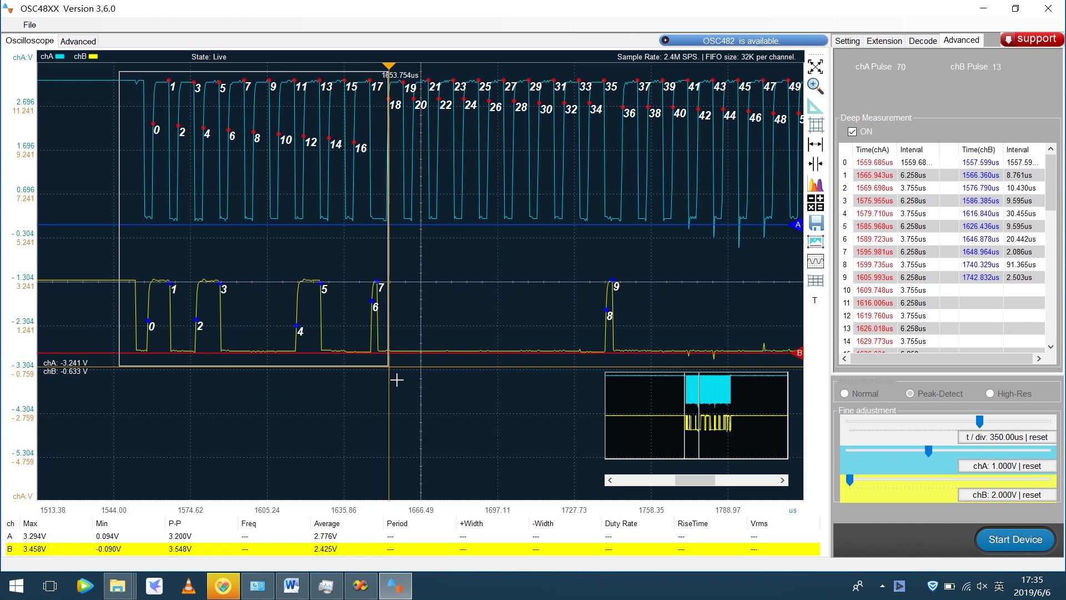Open the histogram chart icon

tap(815, 184)
